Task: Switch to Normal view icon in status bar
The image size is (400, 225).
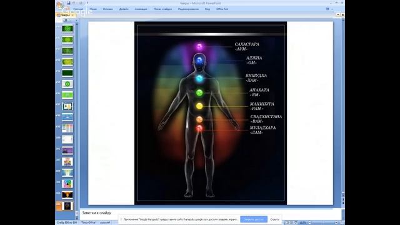Action: [287, 222]
